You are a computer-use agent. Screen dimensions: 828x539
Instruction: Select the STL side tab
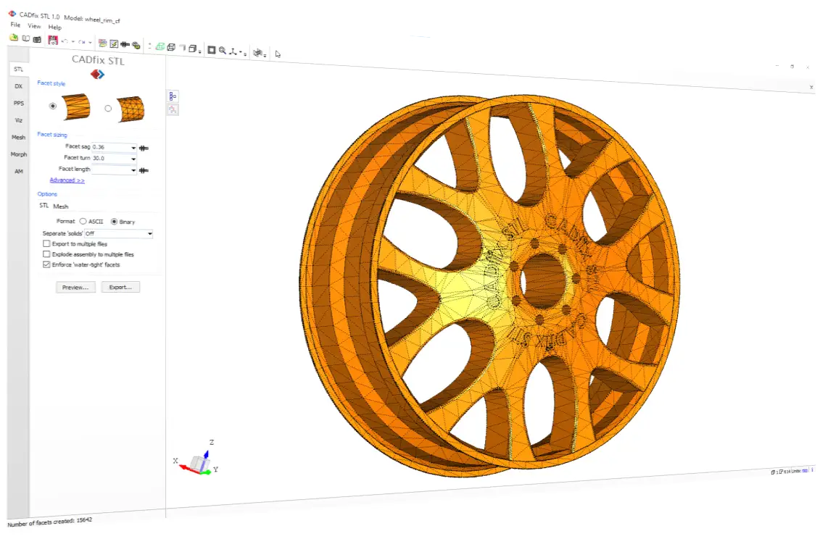[x=18, y=69]
